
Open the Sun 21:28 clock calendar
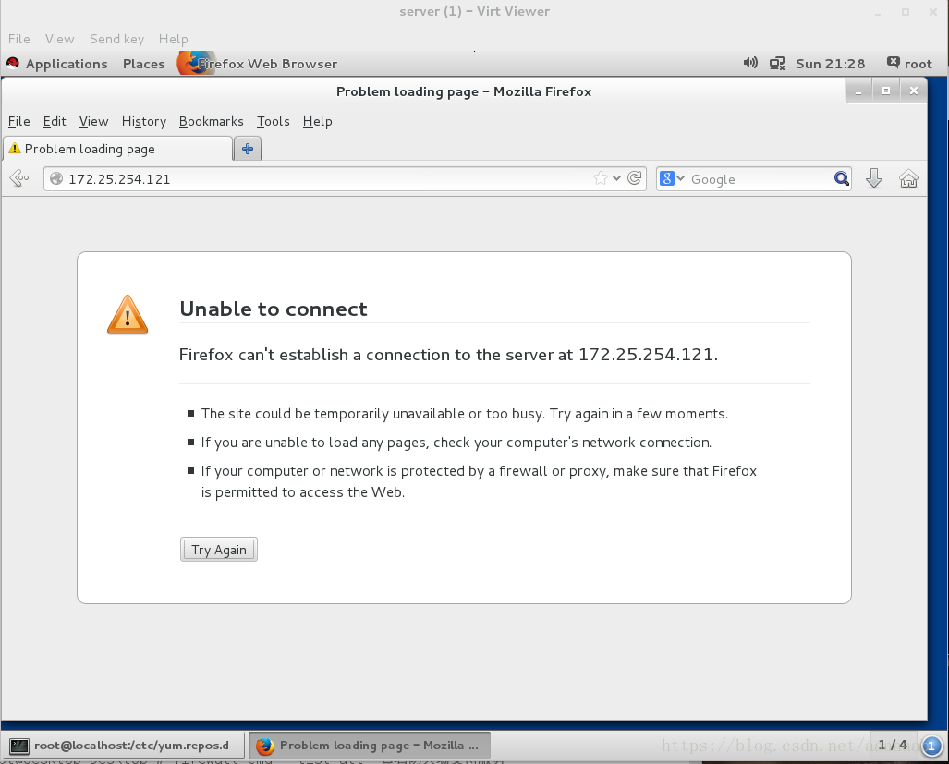click(830, 64)
